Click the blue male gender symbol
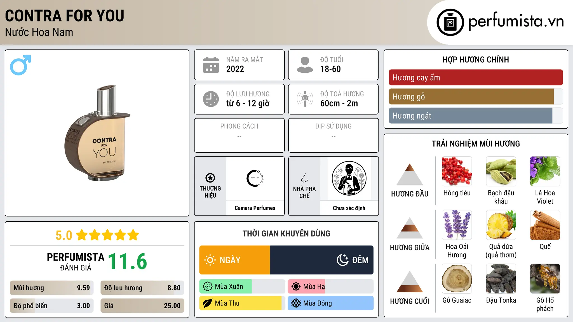Viewport: 573px width, 322px height. coord(20,65)
